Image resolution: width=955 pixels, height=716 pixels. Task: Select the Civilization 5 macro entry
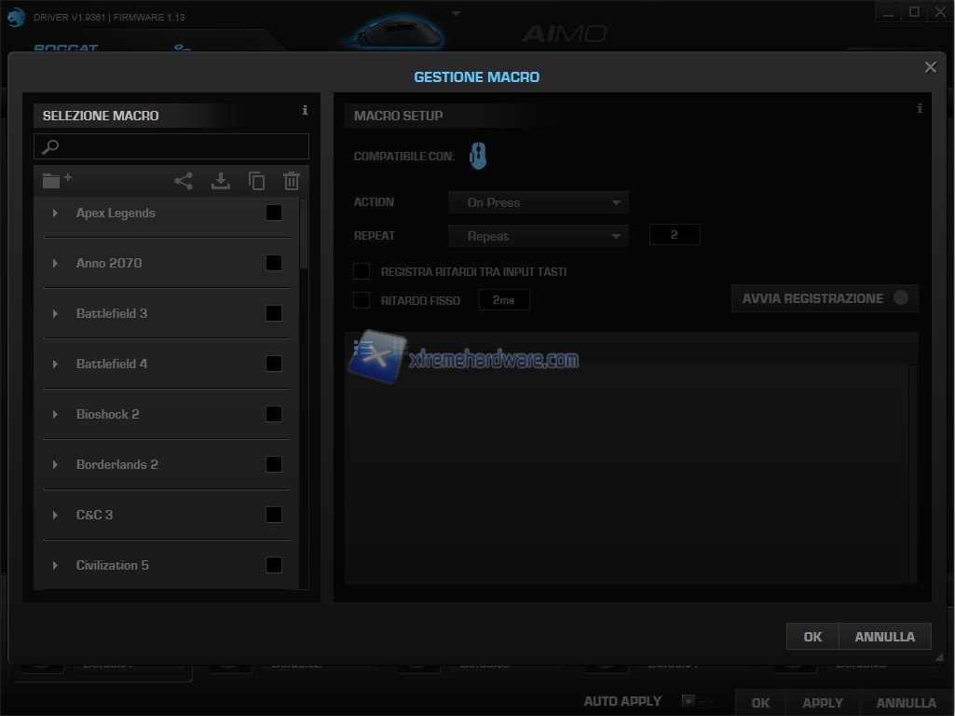point(113,565)
